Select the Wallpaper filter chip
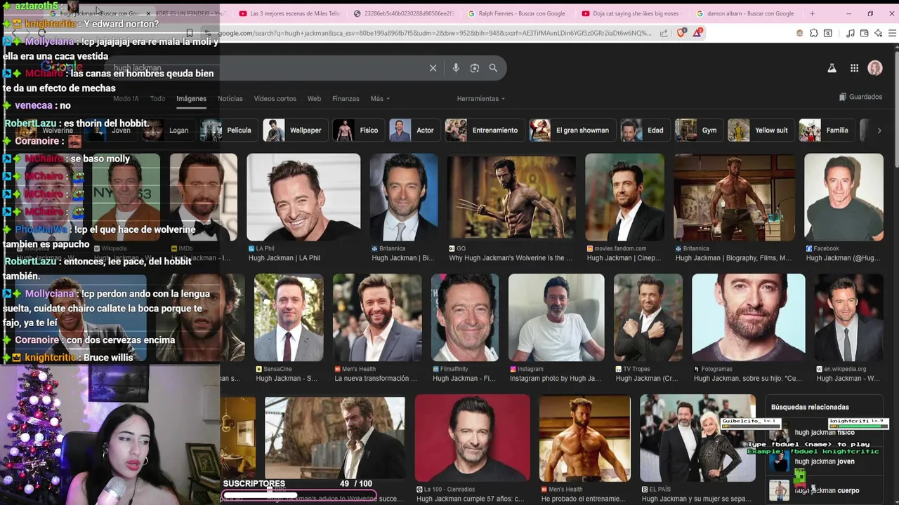 [x=294, y=130]
